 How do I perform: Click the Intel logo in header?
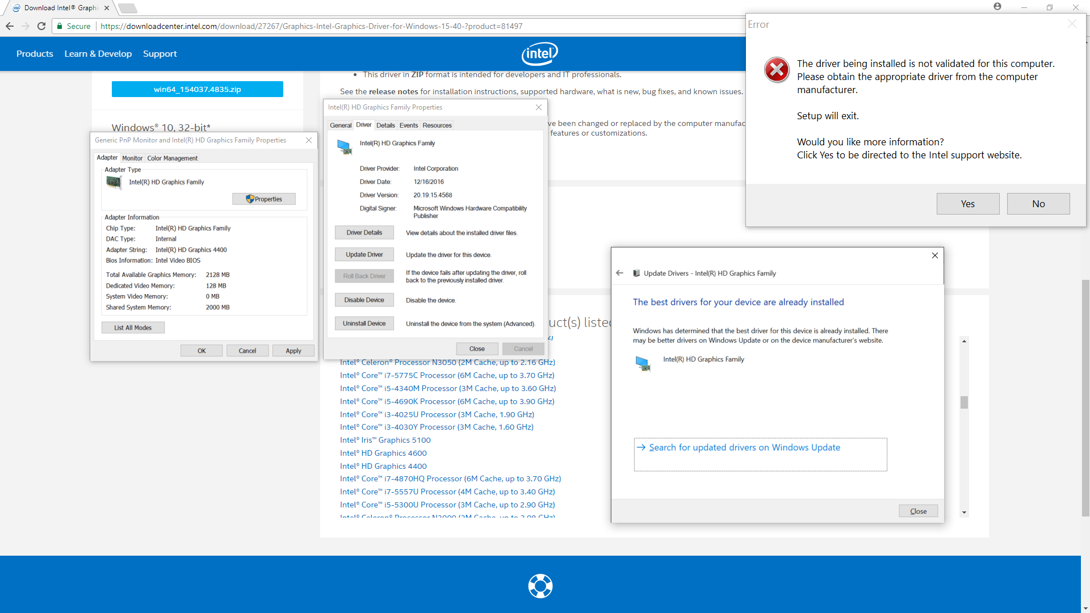pos(539,54)
